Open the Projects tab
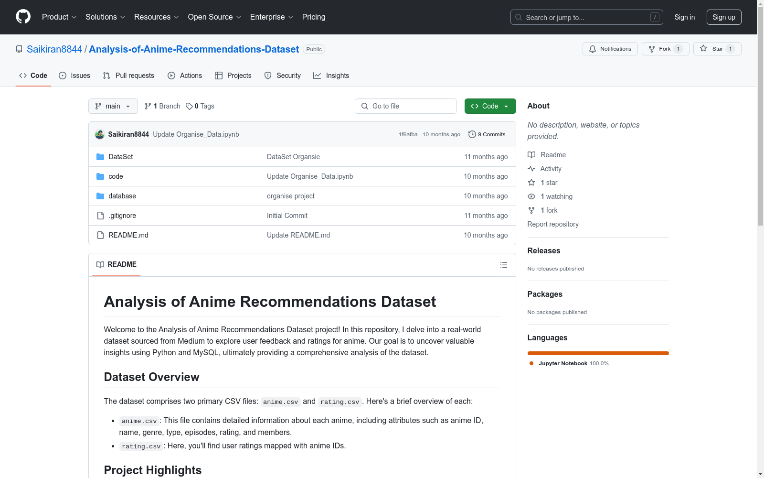Screen dimensions: 764x478 [233, 76]
